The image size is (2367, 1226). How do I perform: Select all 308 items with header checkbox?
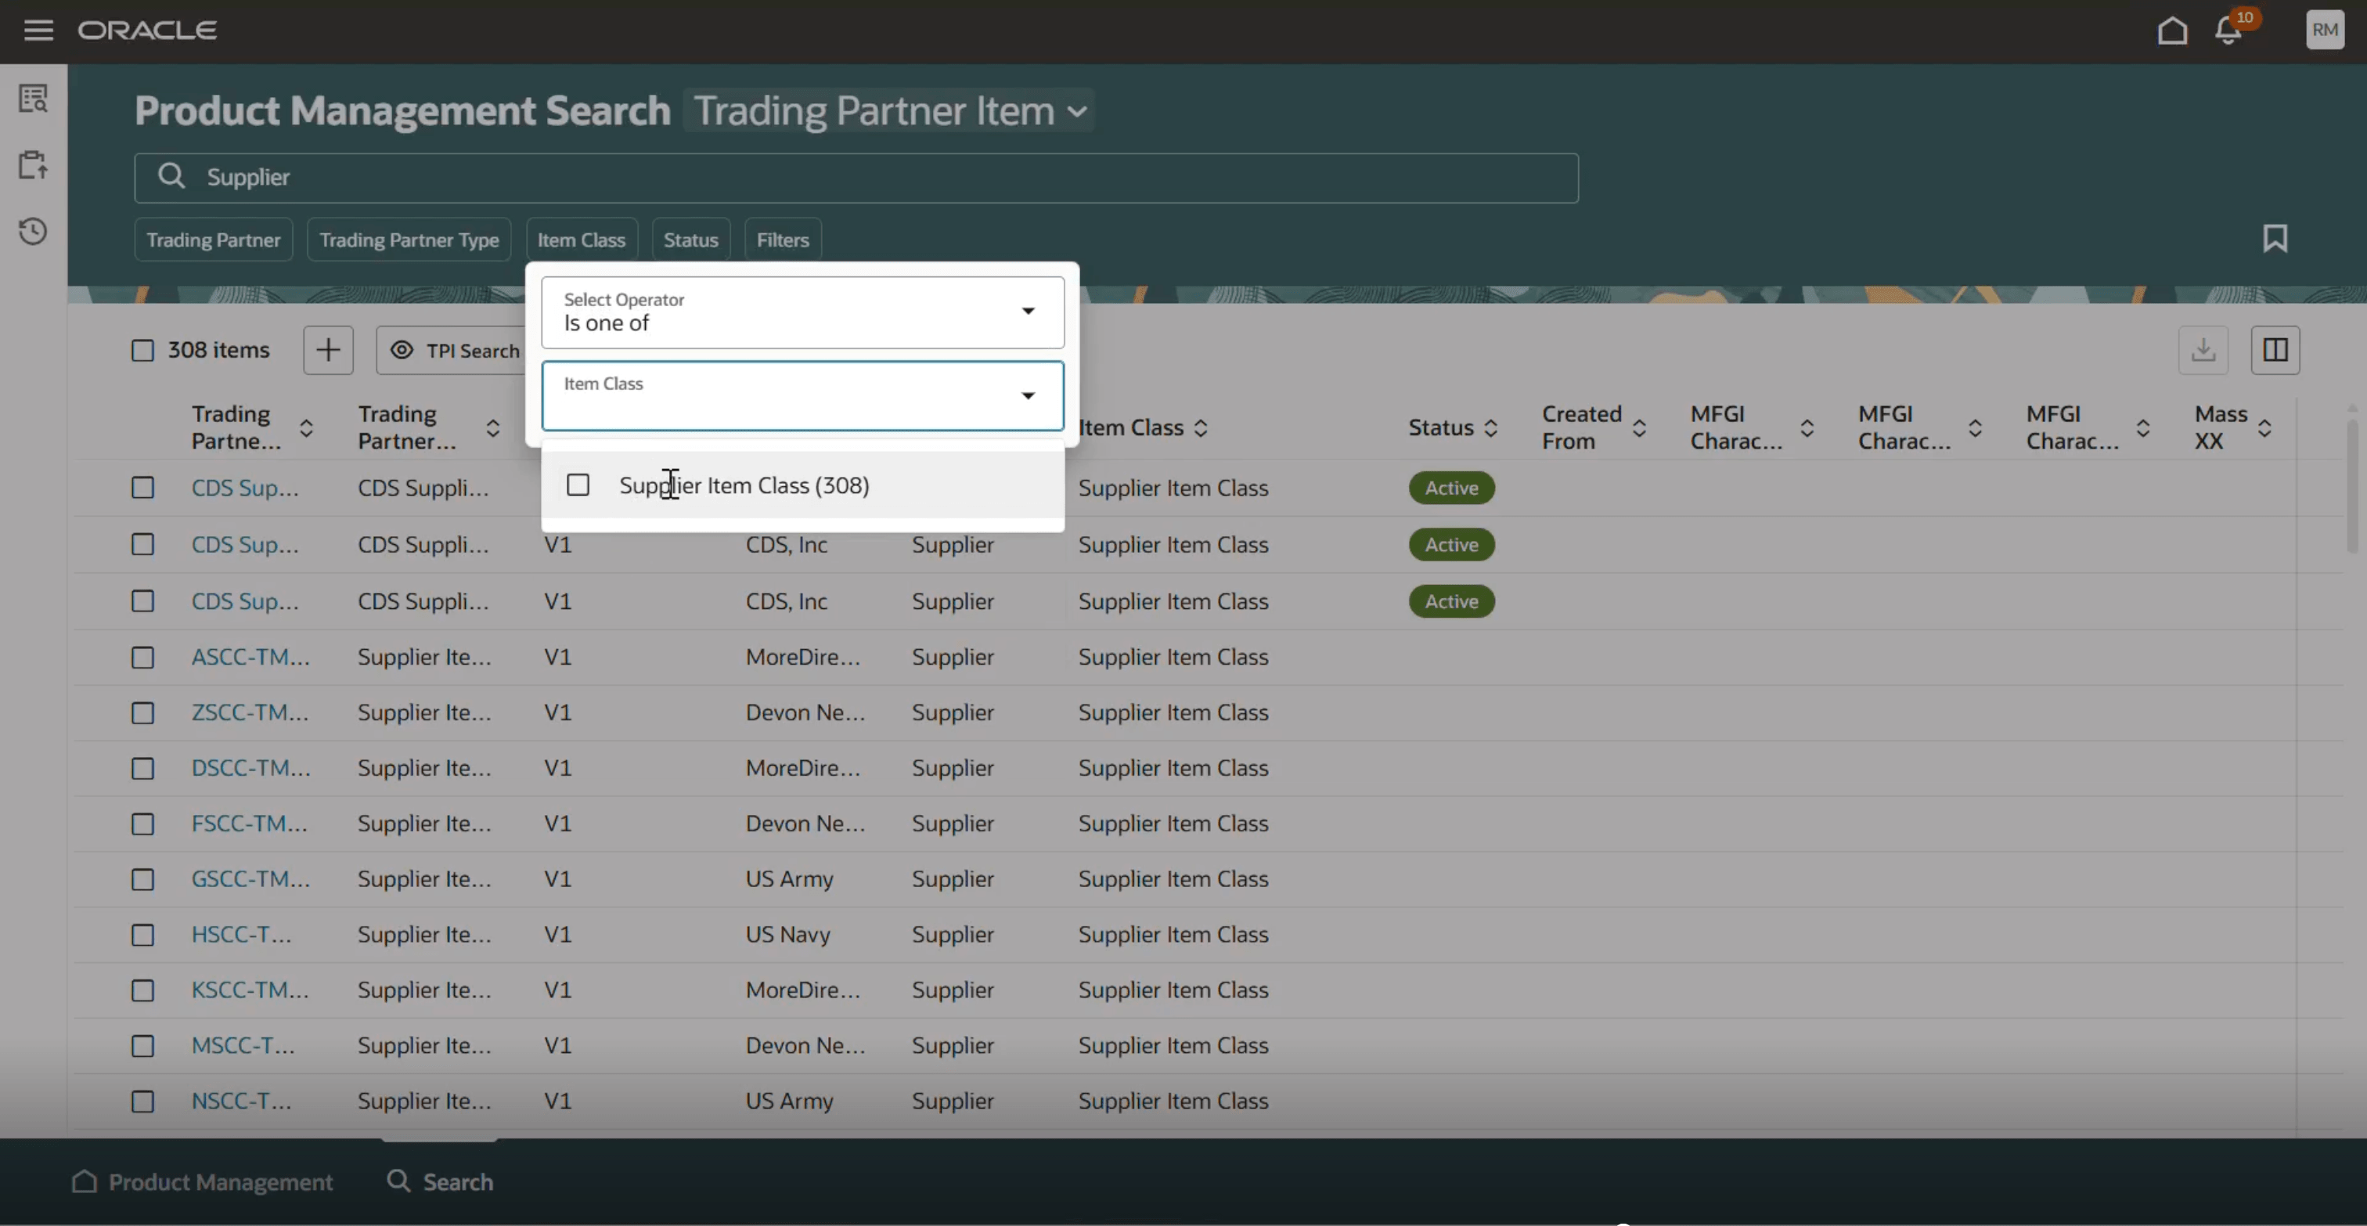pyautogui.click(x=142, y=350)
